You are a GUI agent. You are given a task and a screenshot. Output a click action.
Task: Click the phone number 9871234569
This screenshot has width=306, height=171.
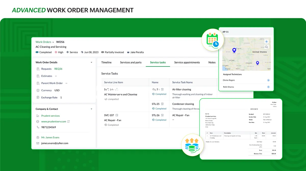pos(48,127)
